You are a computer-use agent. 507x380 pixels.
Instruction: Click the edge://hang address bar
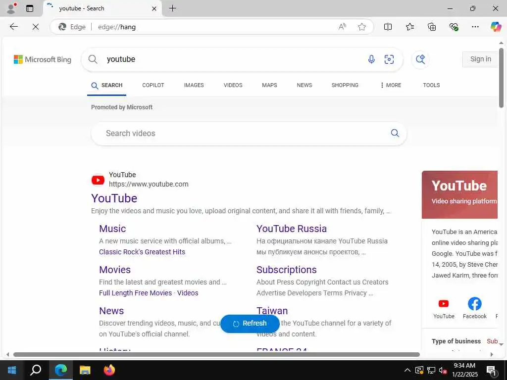pyautogui.click(x=212, y=27)
